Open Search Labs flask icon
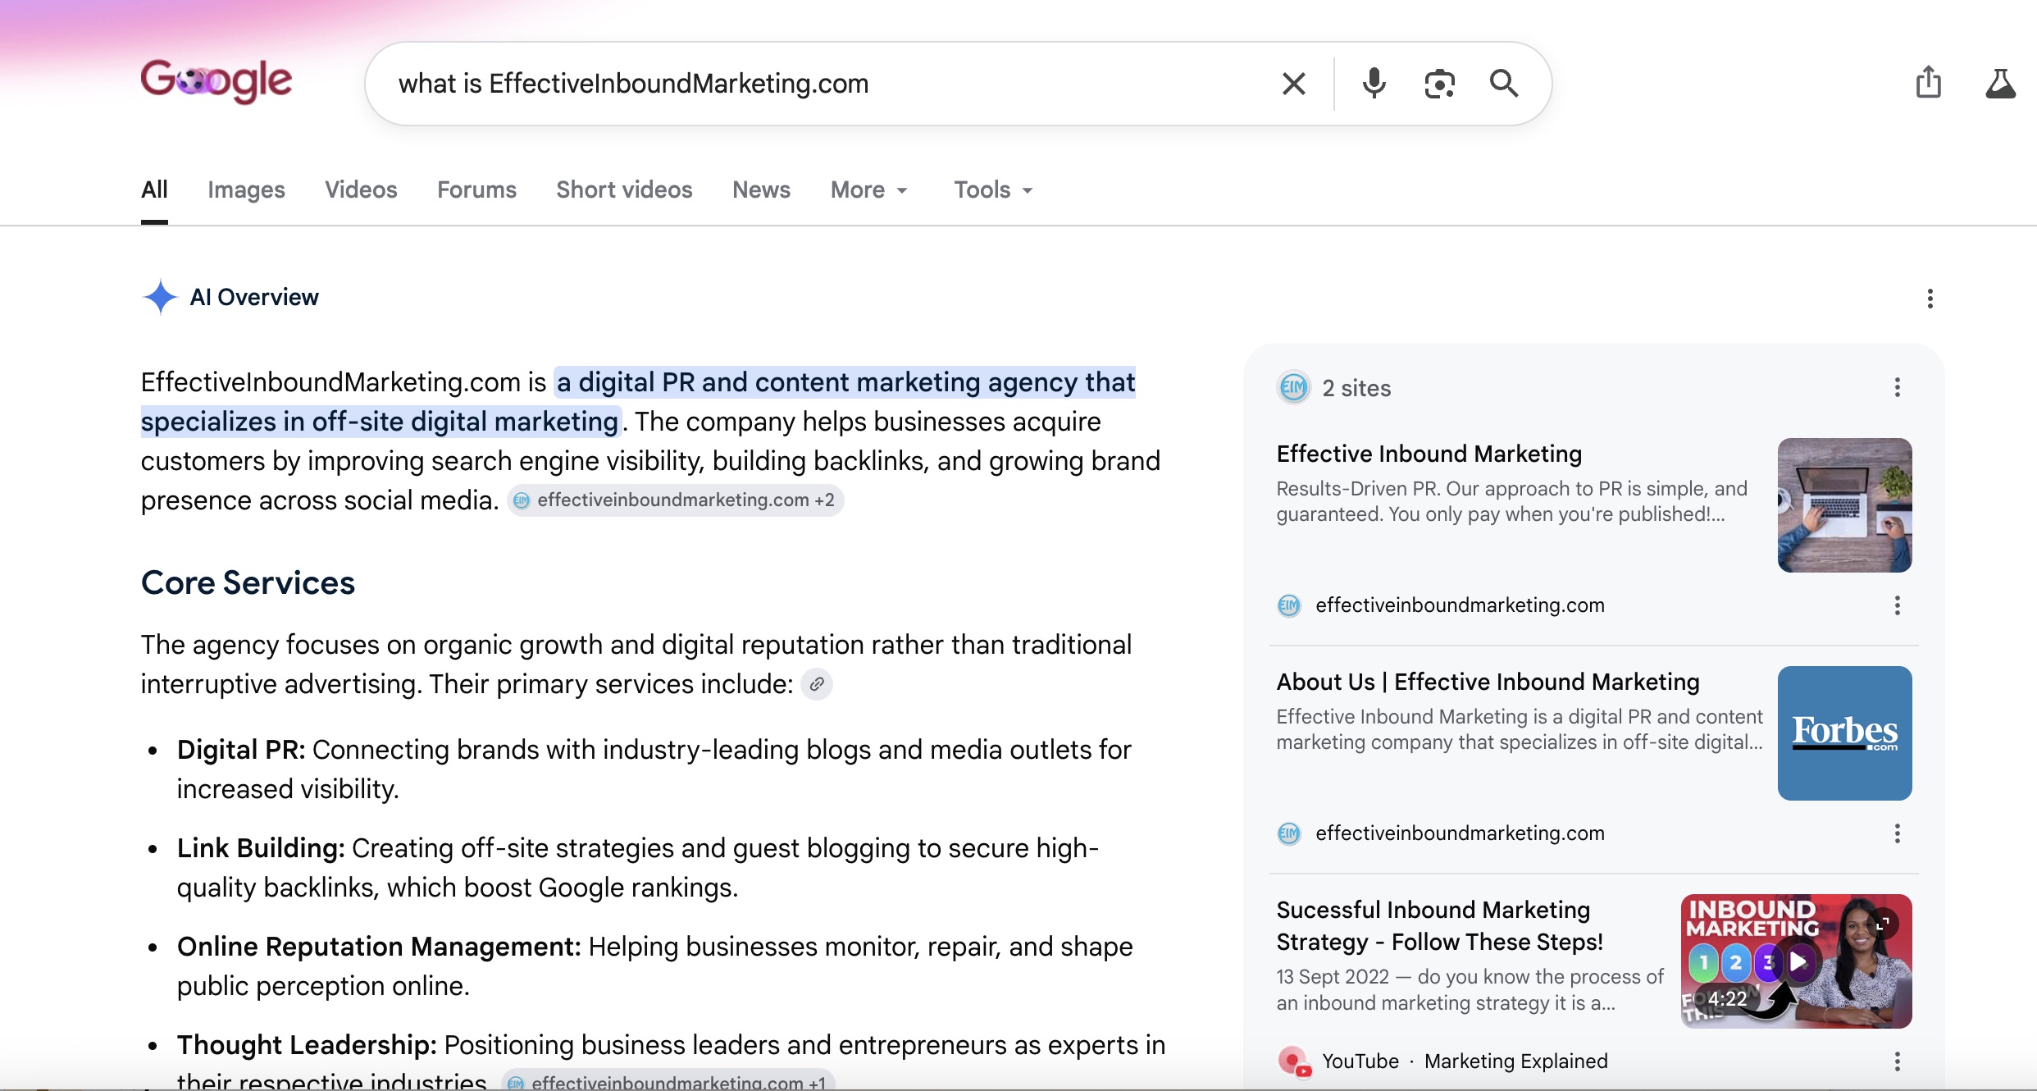 (x=2000, y=83)
